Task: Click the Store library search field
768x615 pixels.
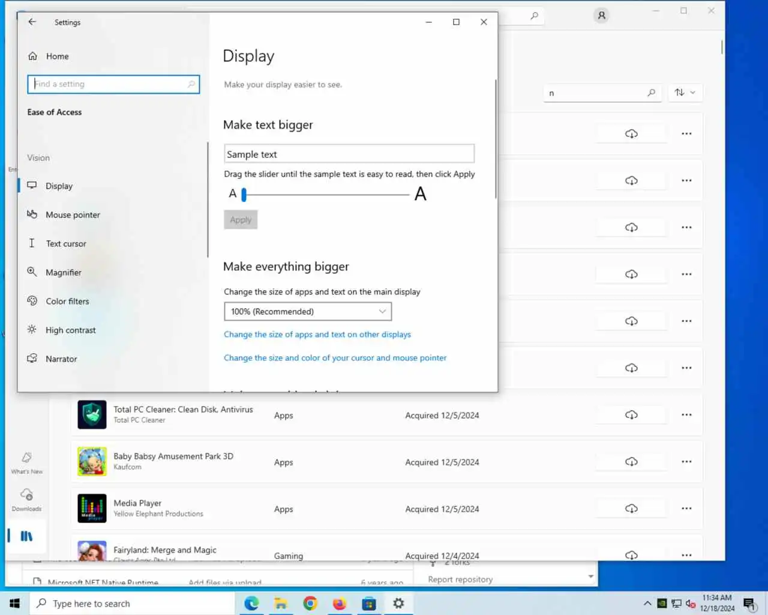Action: click(x=602, y=93)
